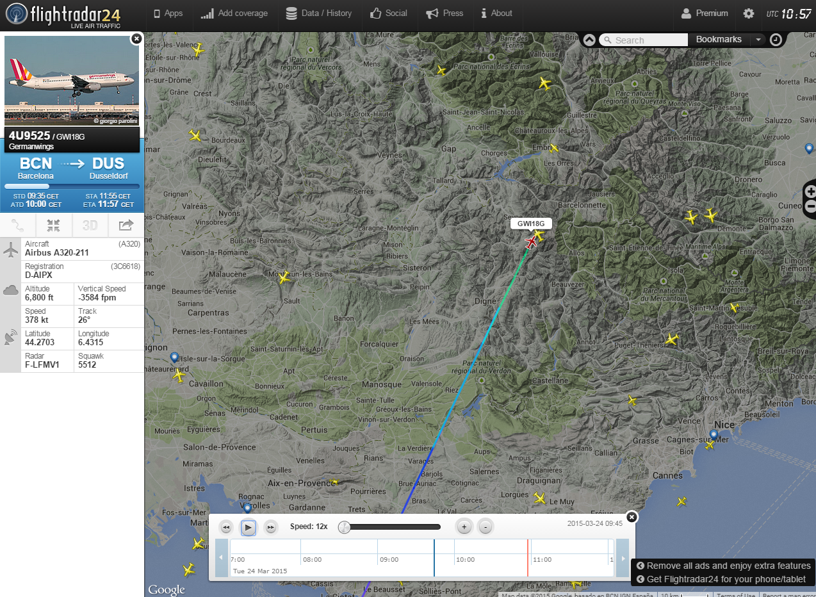Collapse the search bar with chevron
Screen dimensions: 816x597
click(589, 40)
